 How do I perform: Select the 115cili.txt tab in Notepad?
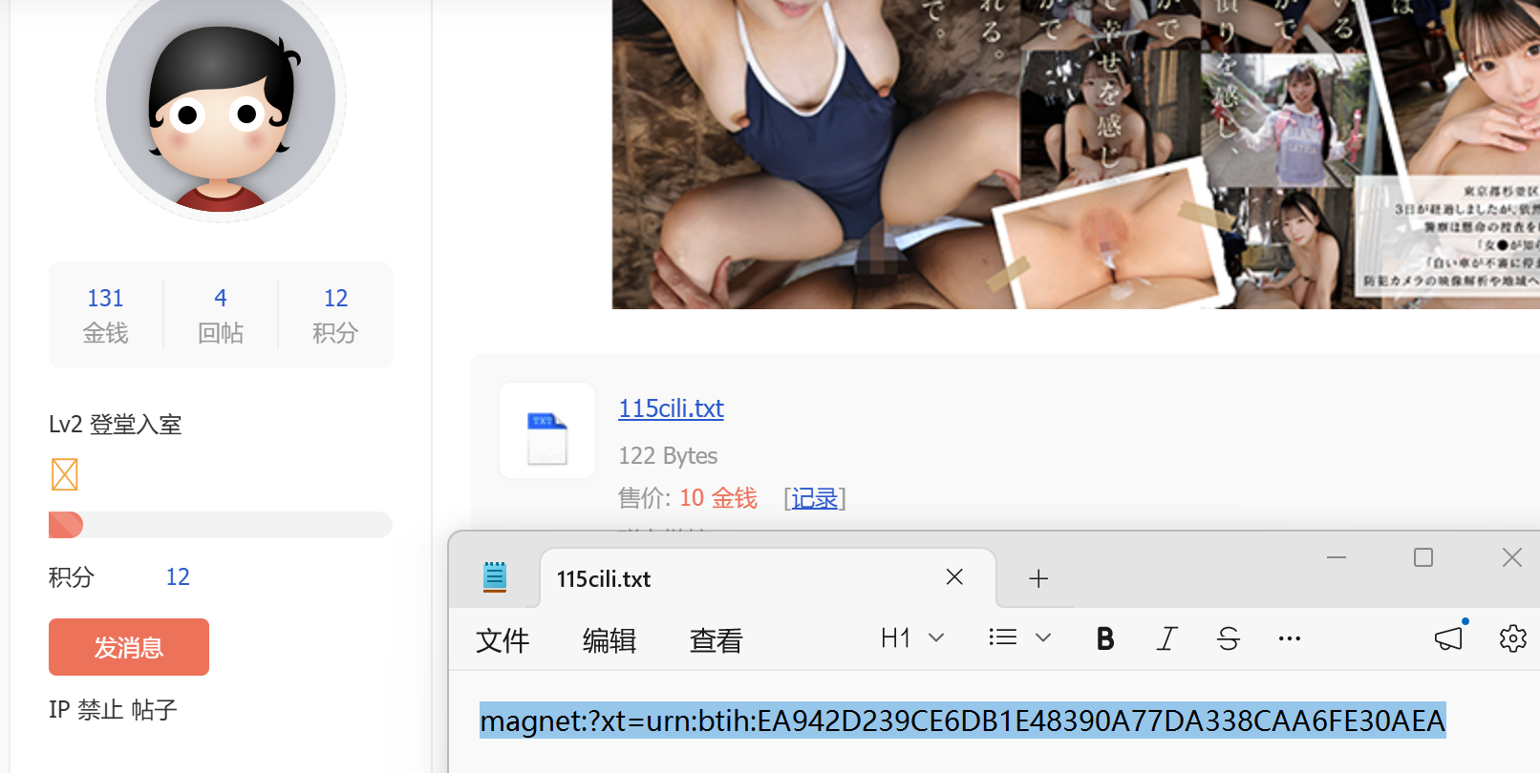pos(768,578)
